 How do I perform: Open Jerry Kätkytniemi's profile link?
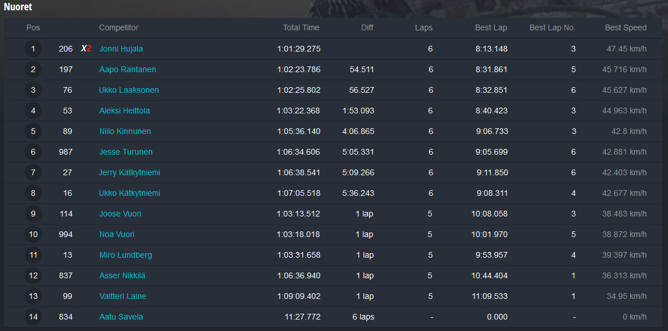129,172
